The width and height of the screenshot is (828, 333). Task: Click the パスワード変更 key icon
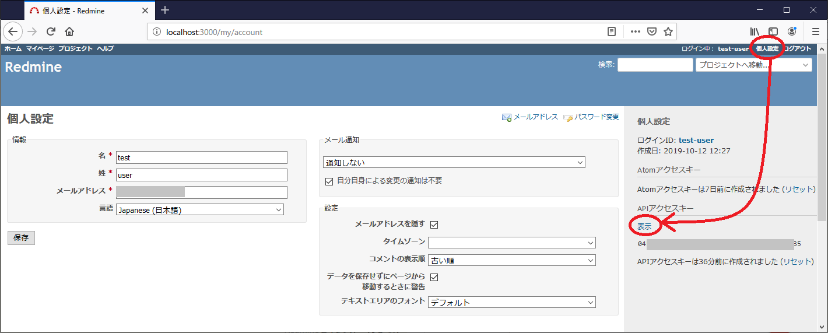point(568,117)
